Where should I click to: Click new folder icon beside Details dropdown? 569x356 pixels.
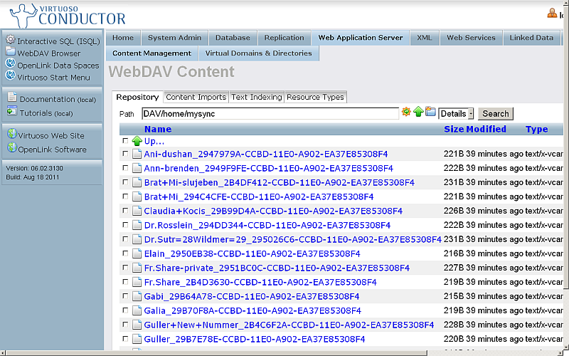(430, 112)
